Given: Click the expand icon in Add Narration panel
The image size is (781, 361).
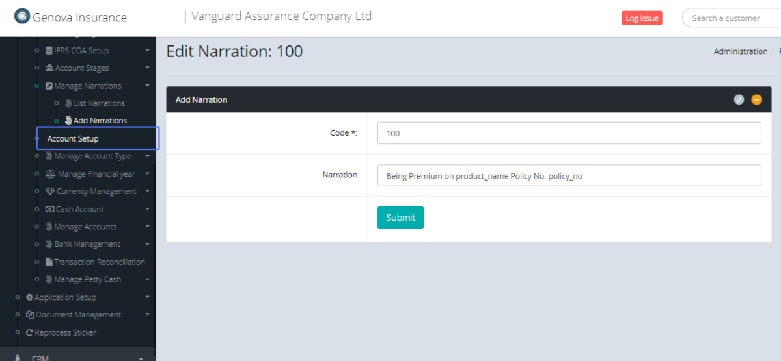Looking at the screenshot, I should pyautogui.click(x=739, y=99).
